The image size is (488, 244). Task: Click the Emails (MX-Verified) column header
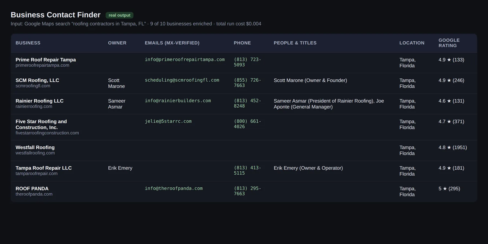172,43
